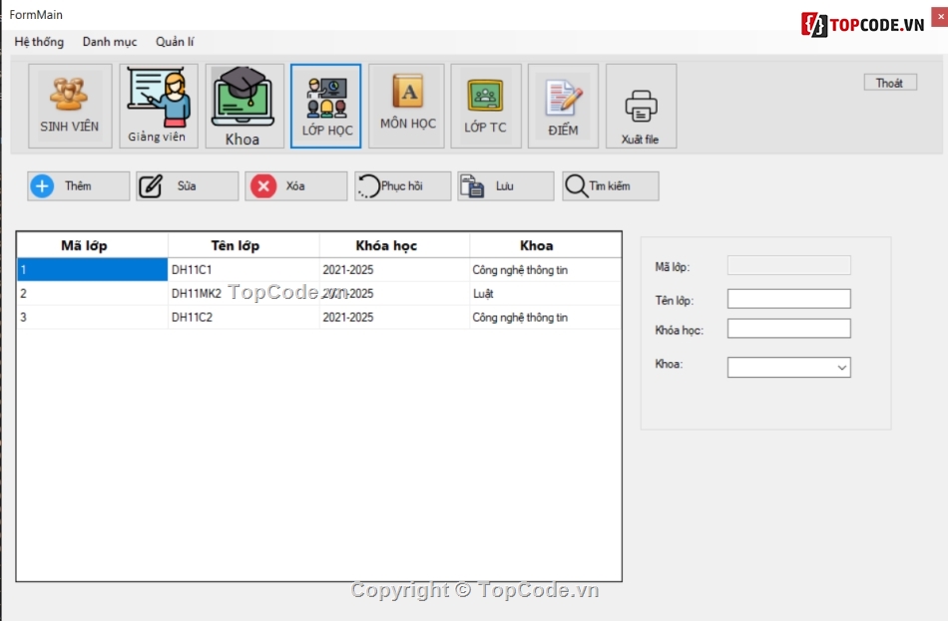Open the Khoa faculty module
948x621 pixels.
[x=244, y=107]
